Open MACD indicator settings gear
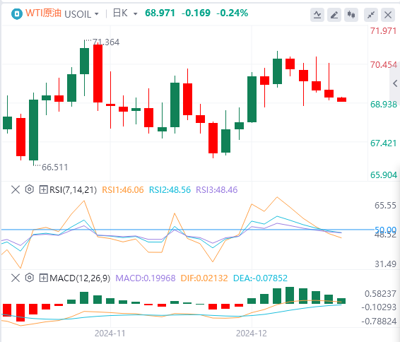The height and width of the screenshot is (342, 400). coord(30,278)
